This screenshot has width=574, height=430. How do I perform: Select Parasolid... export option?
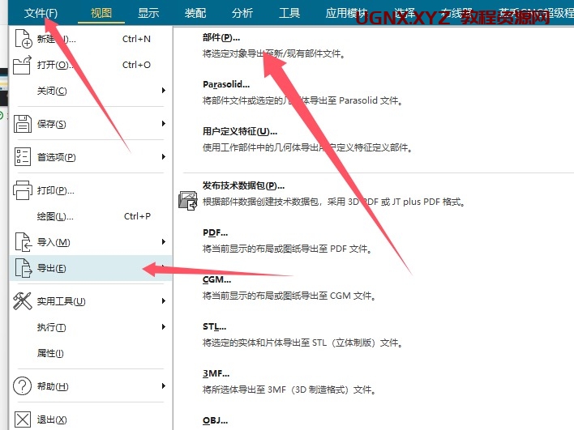[x=226, y=84]
